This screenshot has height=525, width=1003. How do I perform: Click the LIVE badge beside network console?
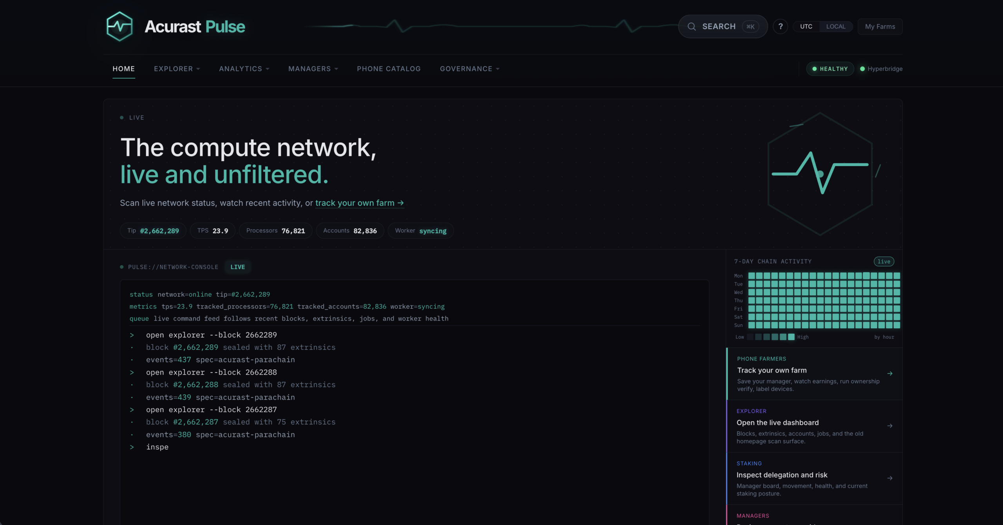click(x=237, y=267)
